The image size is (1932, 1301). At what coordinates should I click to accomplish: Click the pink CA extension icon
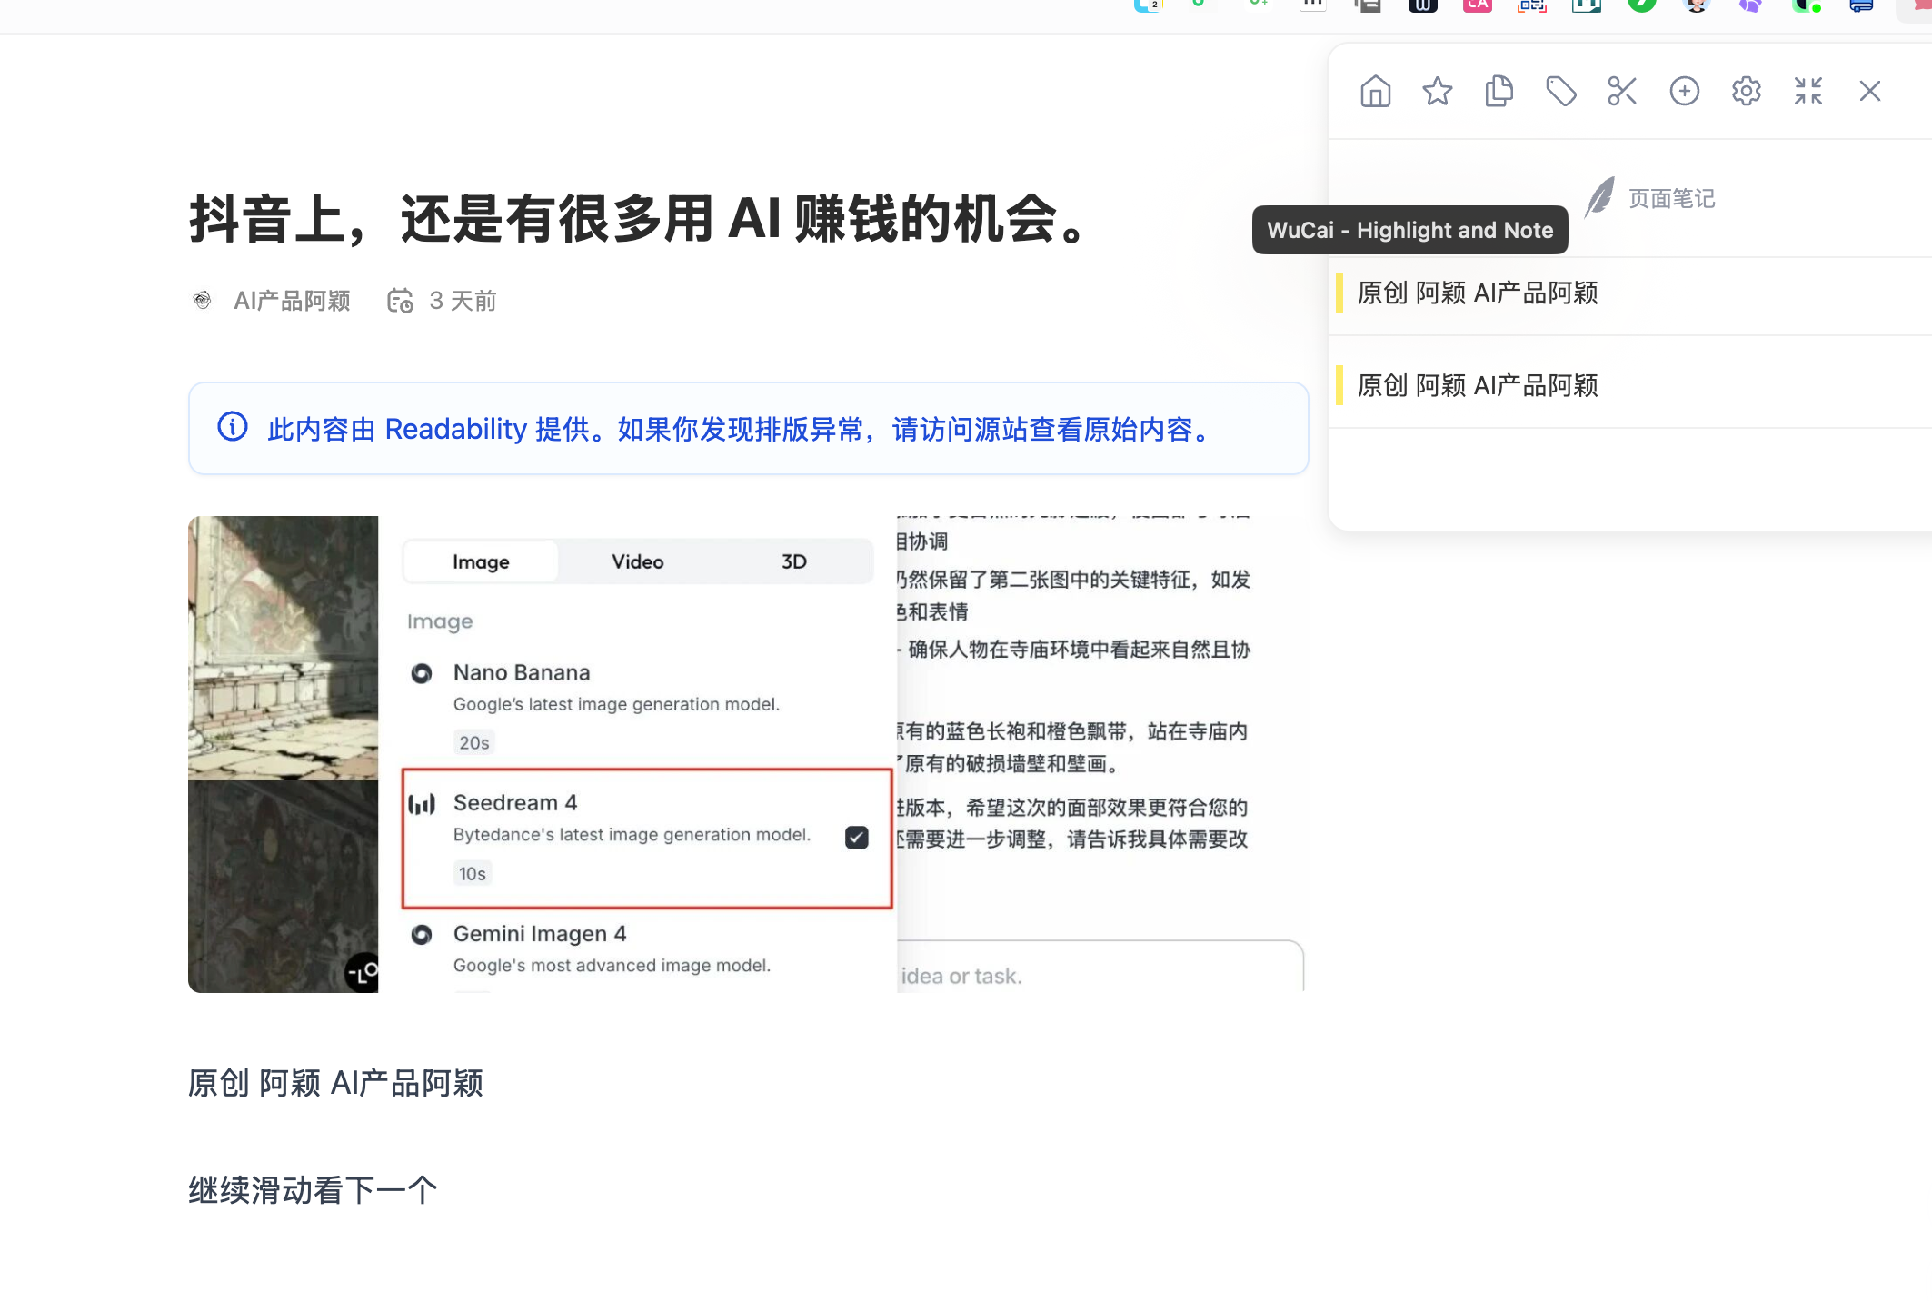pyautogui.click(x=1478, y=5)
